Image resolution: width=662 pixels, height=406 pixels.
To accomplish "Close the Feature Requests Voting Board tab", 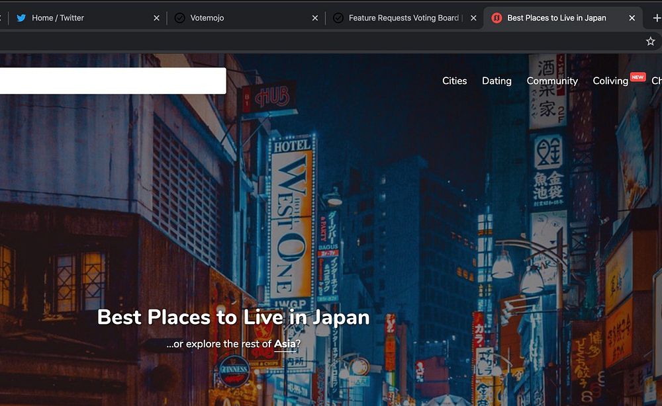I will (473, 18).
